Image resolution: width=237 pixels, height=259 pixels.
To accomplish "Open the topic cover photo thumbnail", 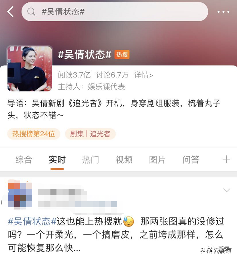I will tap(30, 69).
